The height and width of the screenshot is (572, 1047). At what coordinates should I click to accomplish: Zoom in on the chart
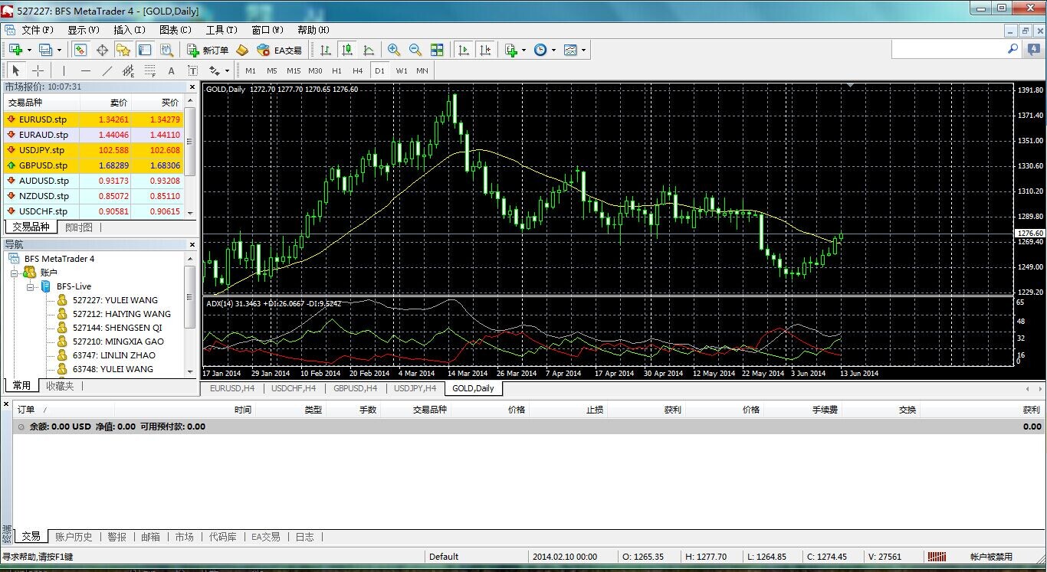coord(394,50)
